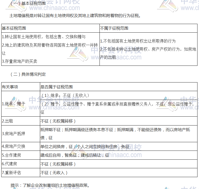The width and height of the screenshot is (199, 189).
Task: Select the 1.继承、赠予 row label
Action: [x=14, y=104]
